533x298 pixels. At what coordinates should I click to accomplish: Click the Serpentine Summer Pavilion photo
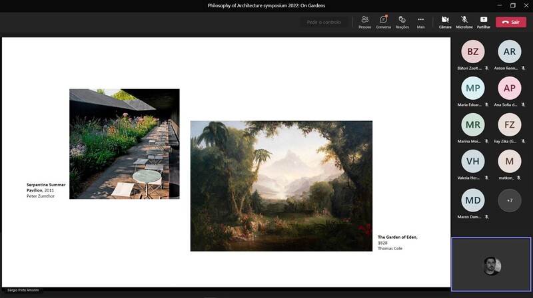tap(125, 144)
